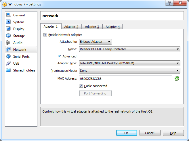The image size is (189, 141).
Task: Open the Attached to dropdown
Action: (95, 42)
